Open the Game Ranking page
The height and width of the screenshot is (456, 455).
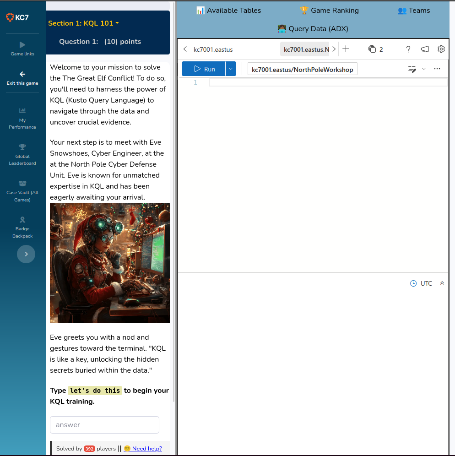tap(329, 10)
